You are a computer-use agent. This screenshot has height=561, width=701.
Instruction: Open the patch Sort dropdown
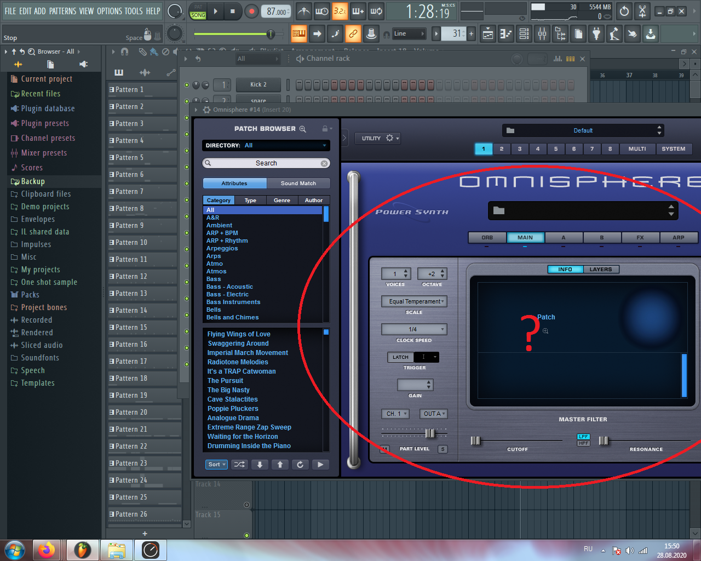(x=217, y=464)
